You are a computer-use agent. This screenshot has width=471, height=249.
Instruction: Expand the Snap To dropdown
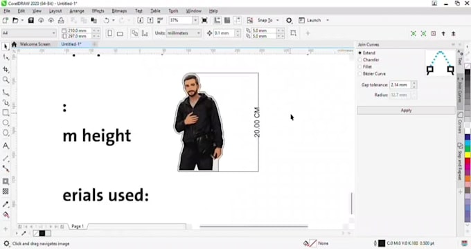tap(278, 20)
